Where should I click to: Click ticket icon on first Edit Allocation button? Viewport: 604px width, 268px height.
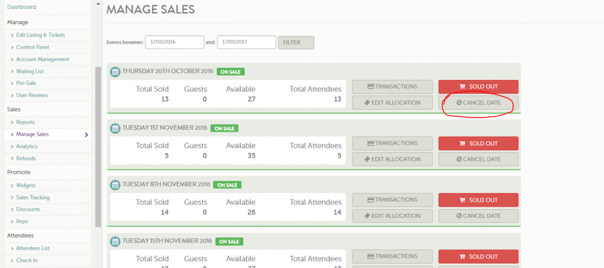point(367,103)
